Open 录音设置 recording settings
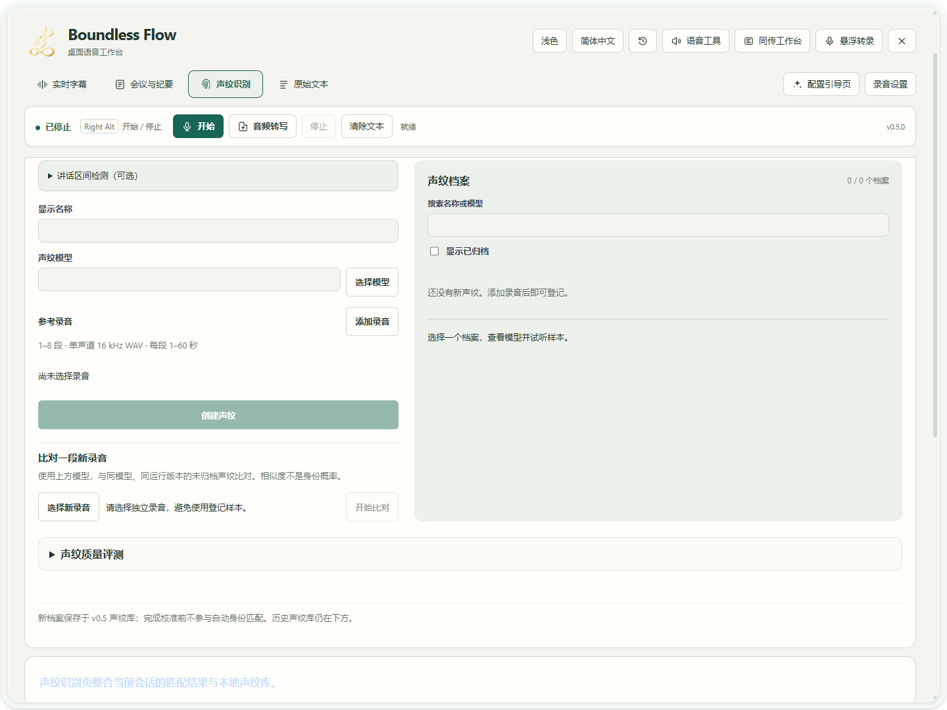Image resolution: width=947 pixels, height=710 pixels. [890, 84]
